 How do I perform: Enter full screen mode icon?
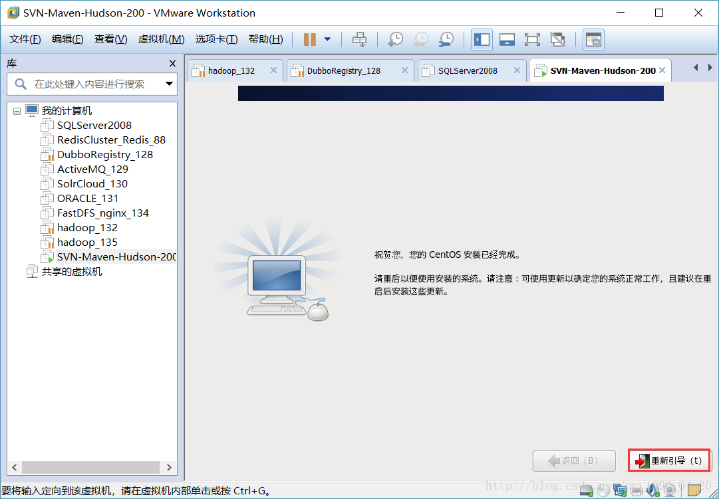pyautogui.click(x=532, y=39)
